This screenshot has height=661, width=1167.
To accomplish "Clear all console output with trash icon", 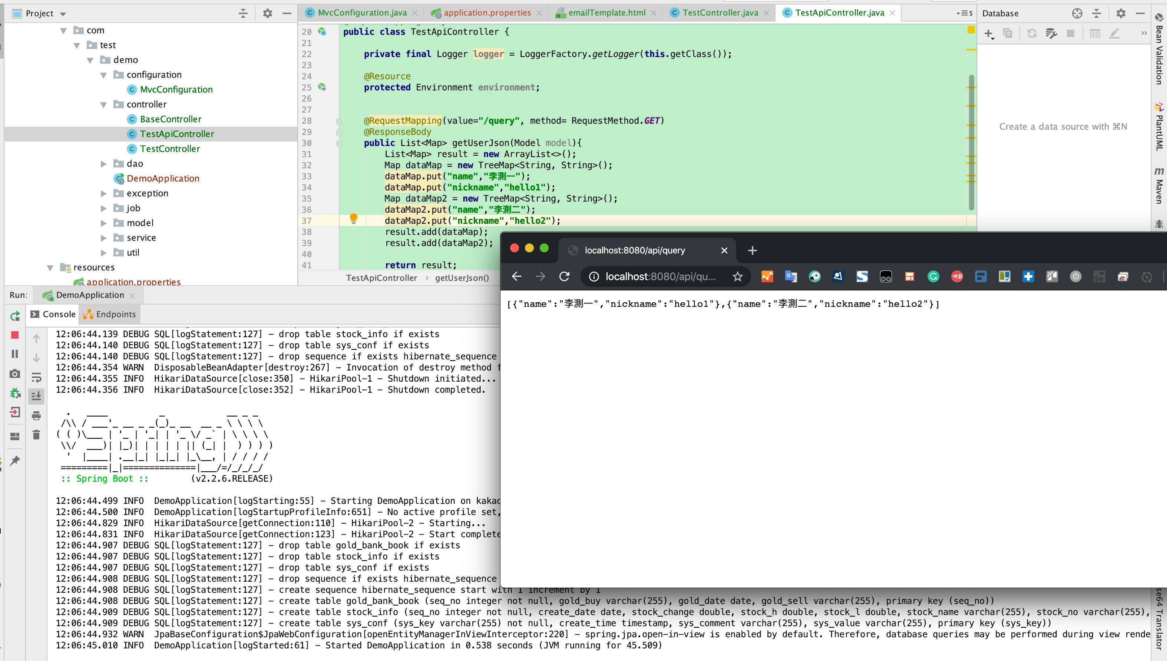I will coord(36,435).
